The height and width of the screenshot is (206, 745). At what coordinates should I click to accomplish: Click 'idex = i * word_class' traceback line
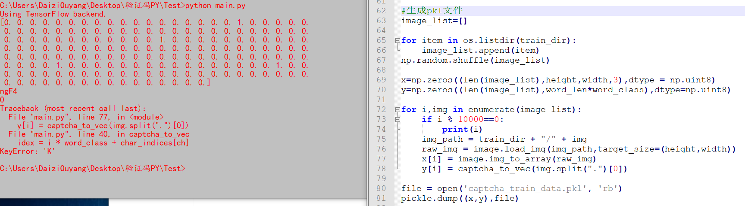tap(103, 143)
